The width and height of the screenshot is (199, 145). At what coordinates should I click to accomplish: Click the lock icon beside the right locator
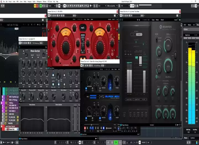(x=80, y=143)
